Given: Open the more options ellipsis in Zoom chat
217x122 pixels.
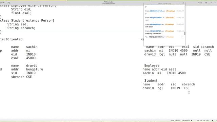Looking at the screenshot, I should 182,37.
